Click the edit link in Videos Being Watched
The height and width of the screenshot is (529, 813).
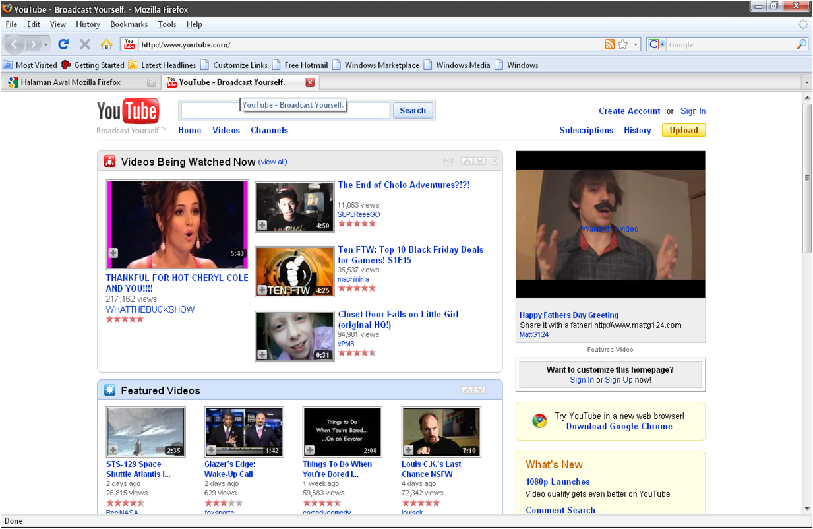pyautogui.click(x=448, y=161)
